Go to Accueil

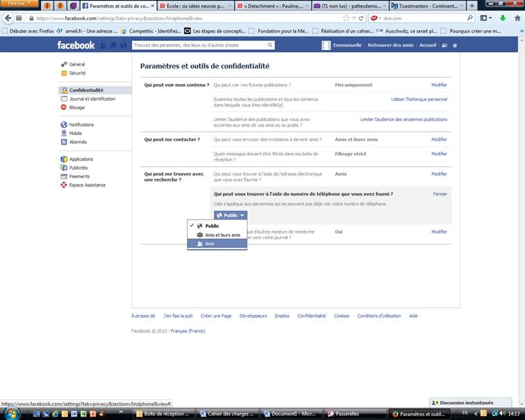(428, 45)
